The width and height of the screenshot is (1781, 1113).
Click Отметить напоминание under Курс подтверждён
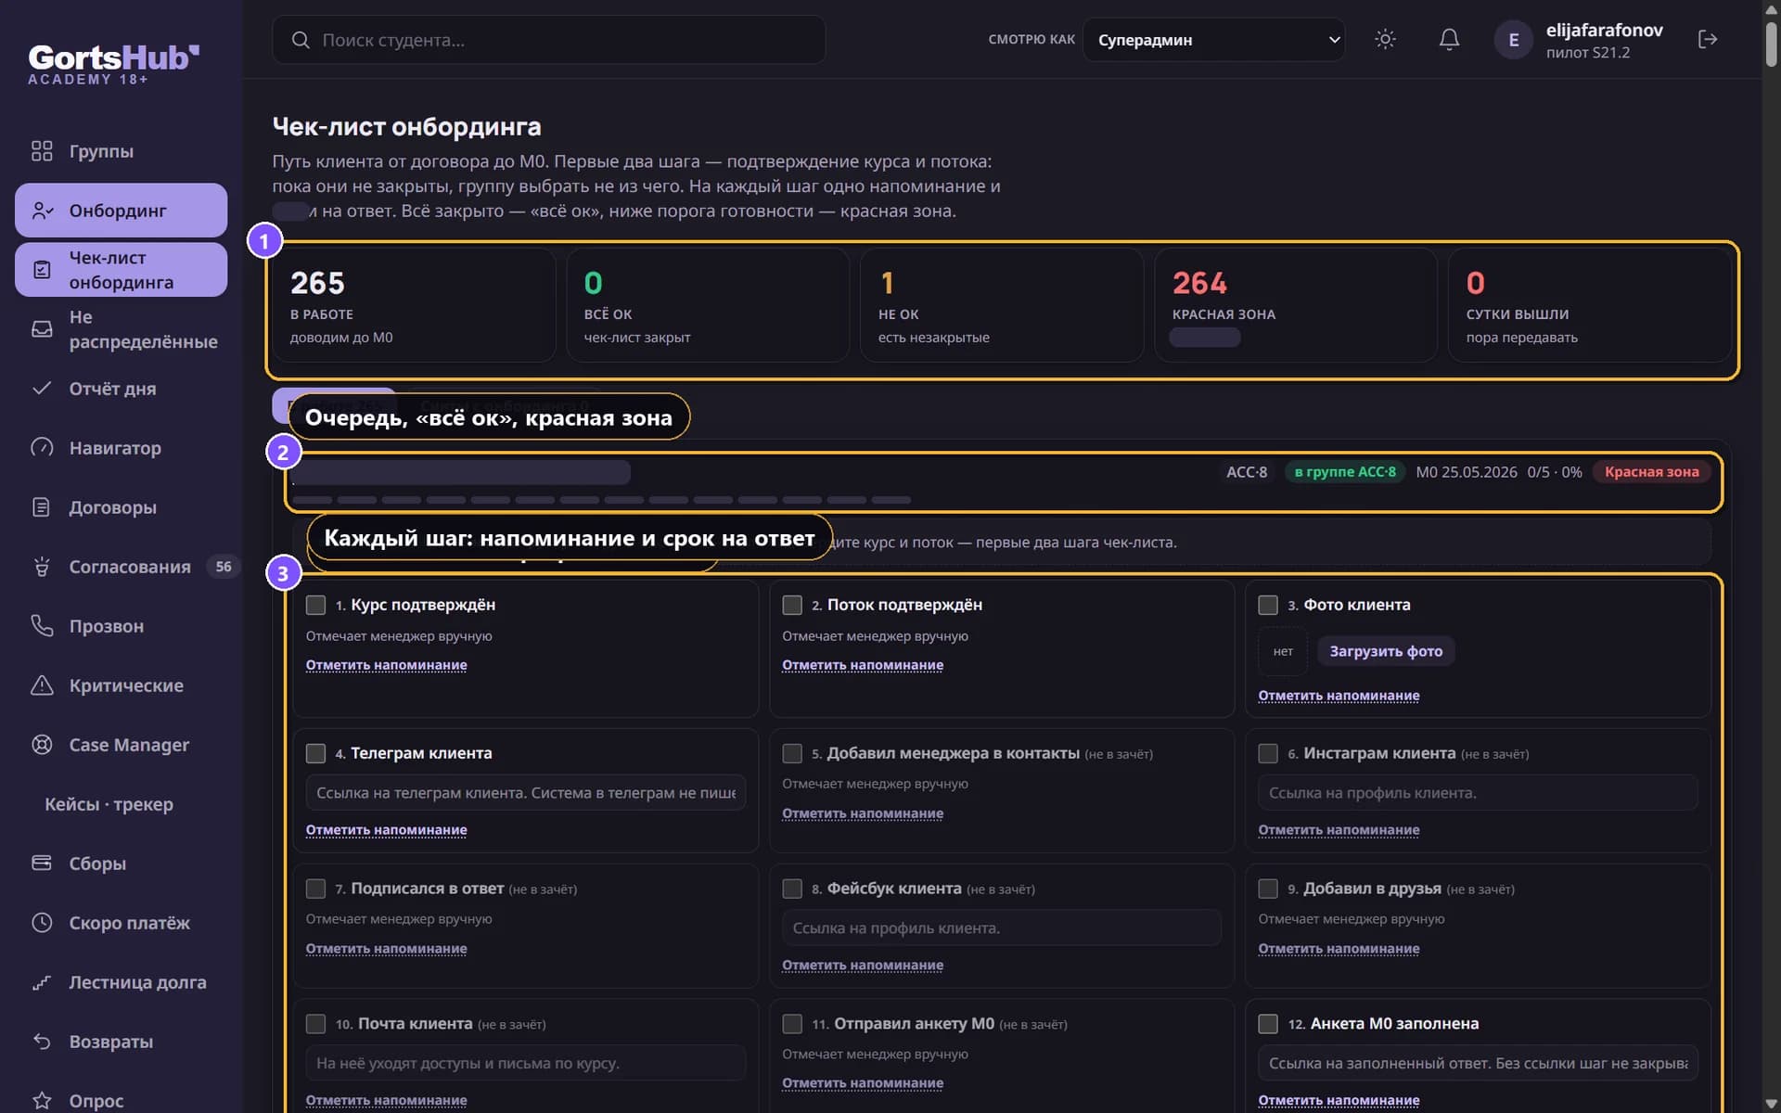pyautogui.click(x=386, y=665)
